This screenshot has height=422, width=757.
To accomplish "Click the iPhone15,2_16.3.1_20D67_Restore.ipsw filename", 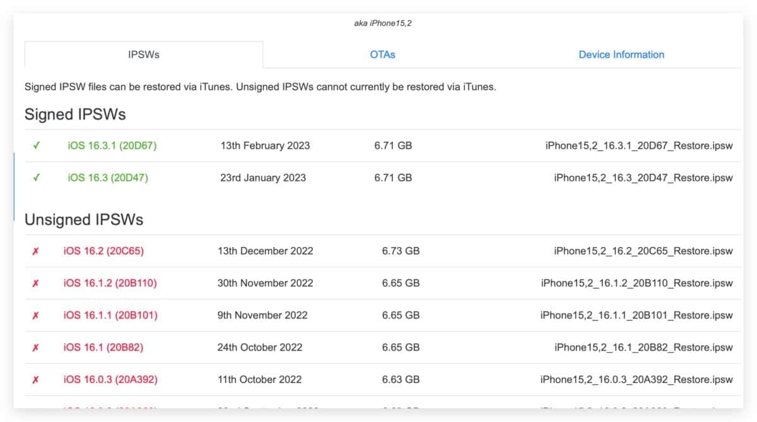I will pyautogui.click(x=639, y=145).
